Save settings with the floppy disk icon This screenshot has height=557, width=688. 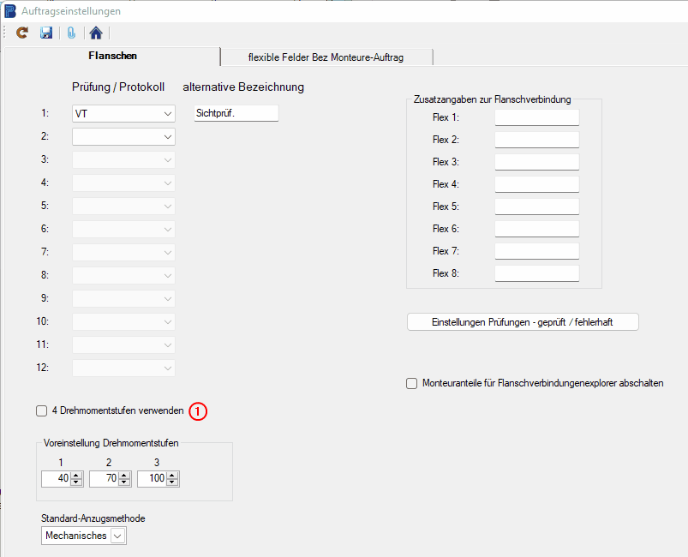point(46,33)
